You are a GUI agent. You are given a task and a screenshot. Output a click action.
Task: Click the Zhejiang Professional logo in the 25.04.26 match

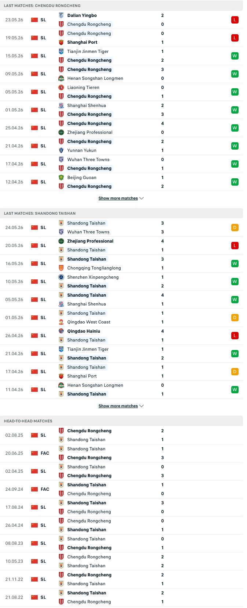(61, 132)
